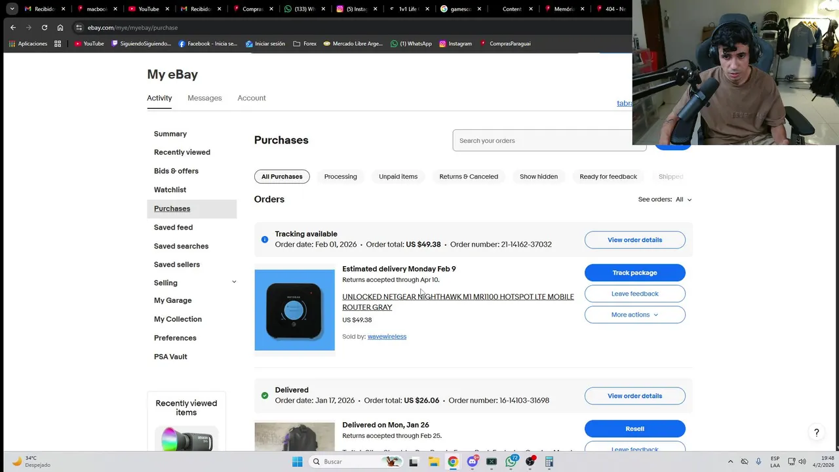Open the Netgear Nighthawk M1 item title link

(x=458, y=302)
